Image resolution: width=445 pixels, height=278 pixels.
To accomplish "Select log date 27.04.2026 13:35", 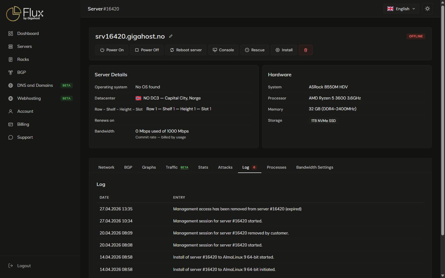I will (x=116, y=209).
